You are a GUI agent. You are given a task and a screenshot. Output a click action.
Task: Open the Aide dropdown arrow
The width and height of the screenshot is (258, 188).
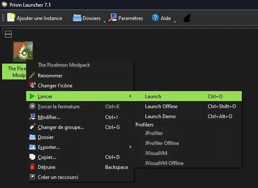[x=175, y=22]
